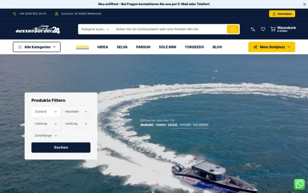Select the TORQEEDO menu item
This screenshot has height=193, width=308.
[x=194, y=47]
